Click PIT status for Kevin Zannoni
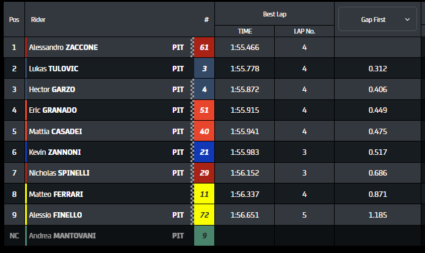The image size is (425, 253). pos(178,152)
